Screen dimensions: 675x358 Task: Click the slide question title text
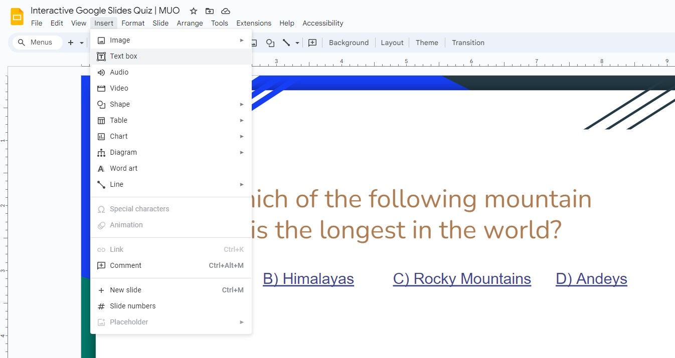(x=421, y=214)
